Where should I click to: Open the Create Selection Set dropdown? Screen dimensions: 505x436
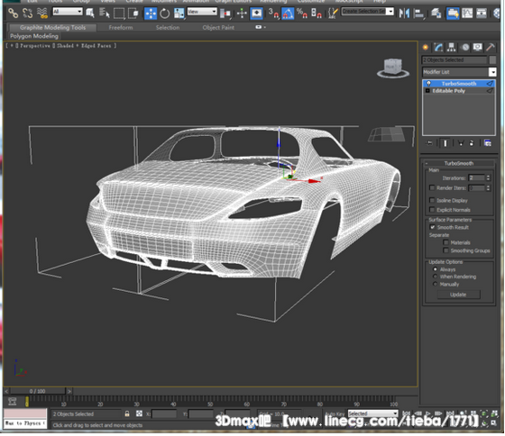(368, 12)
